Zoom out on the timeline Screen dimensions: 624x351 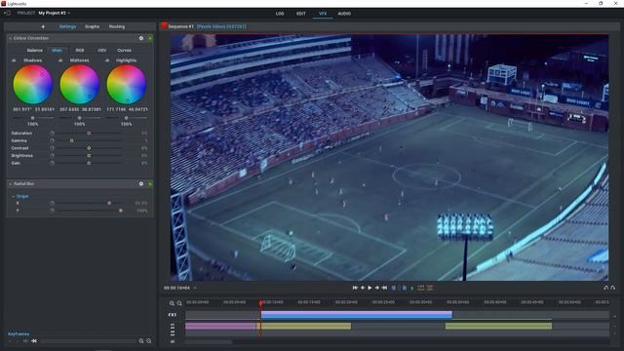coord(179,303)
